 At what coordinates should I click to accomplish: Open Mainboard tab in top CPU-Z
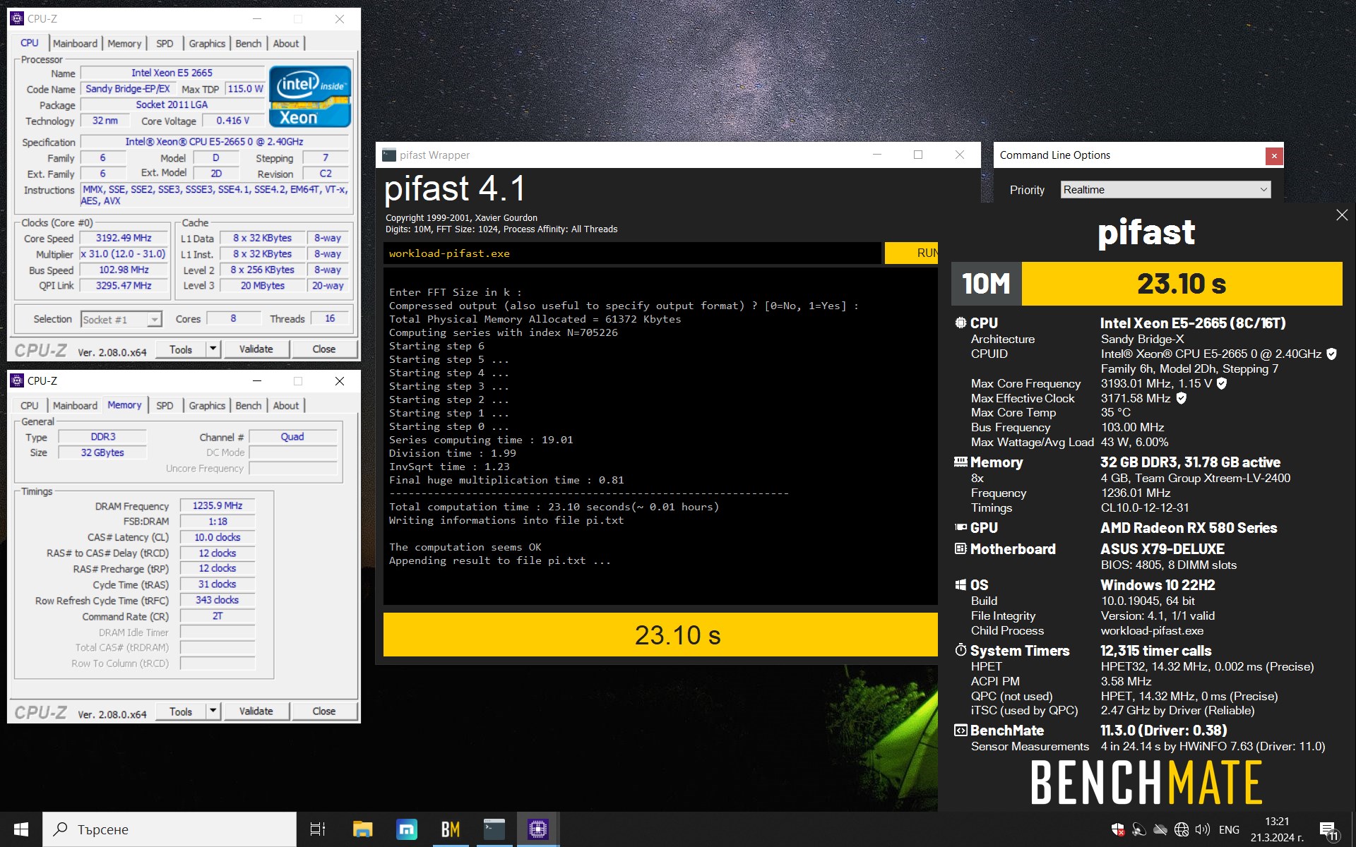tap(75, 44)
